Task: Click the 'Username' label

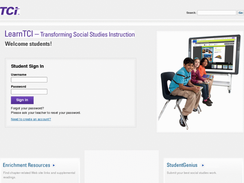Action: [19, 75]
